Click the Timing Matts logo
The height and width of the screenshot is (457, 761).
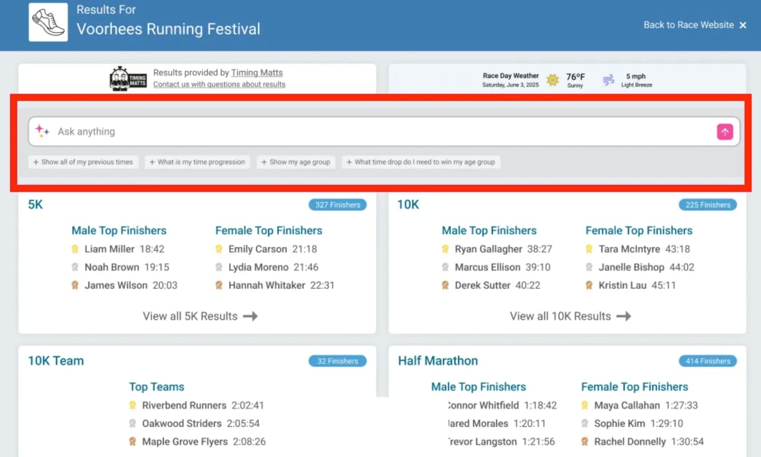pos(129,79)
